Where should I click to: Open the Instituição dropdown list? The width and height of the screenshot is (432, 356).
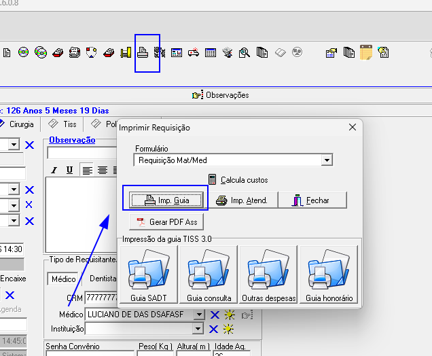point(198,329)
